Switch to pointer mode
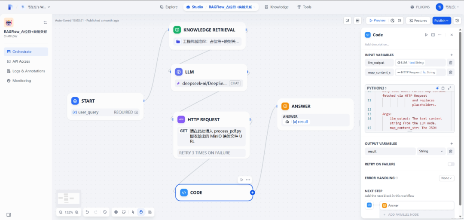This screenshot has width=464, height=220. pyautogui.click(x=133, y=212)
